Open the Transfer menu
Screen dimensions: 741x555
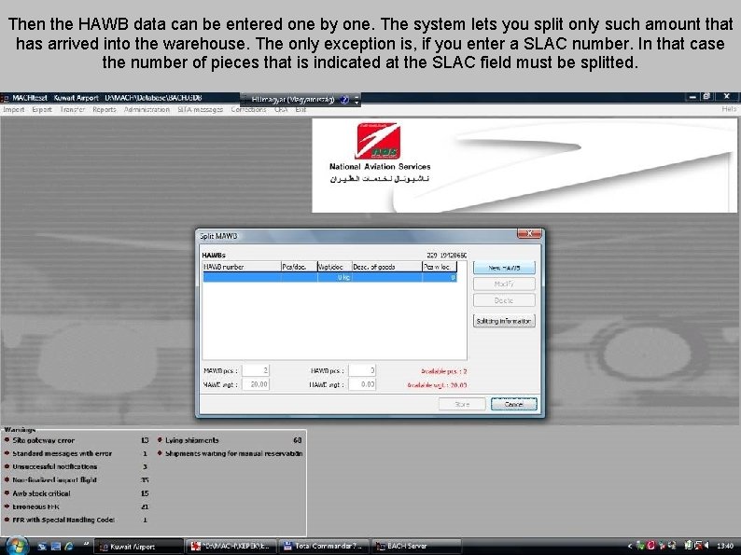click(x=72, y=109)
